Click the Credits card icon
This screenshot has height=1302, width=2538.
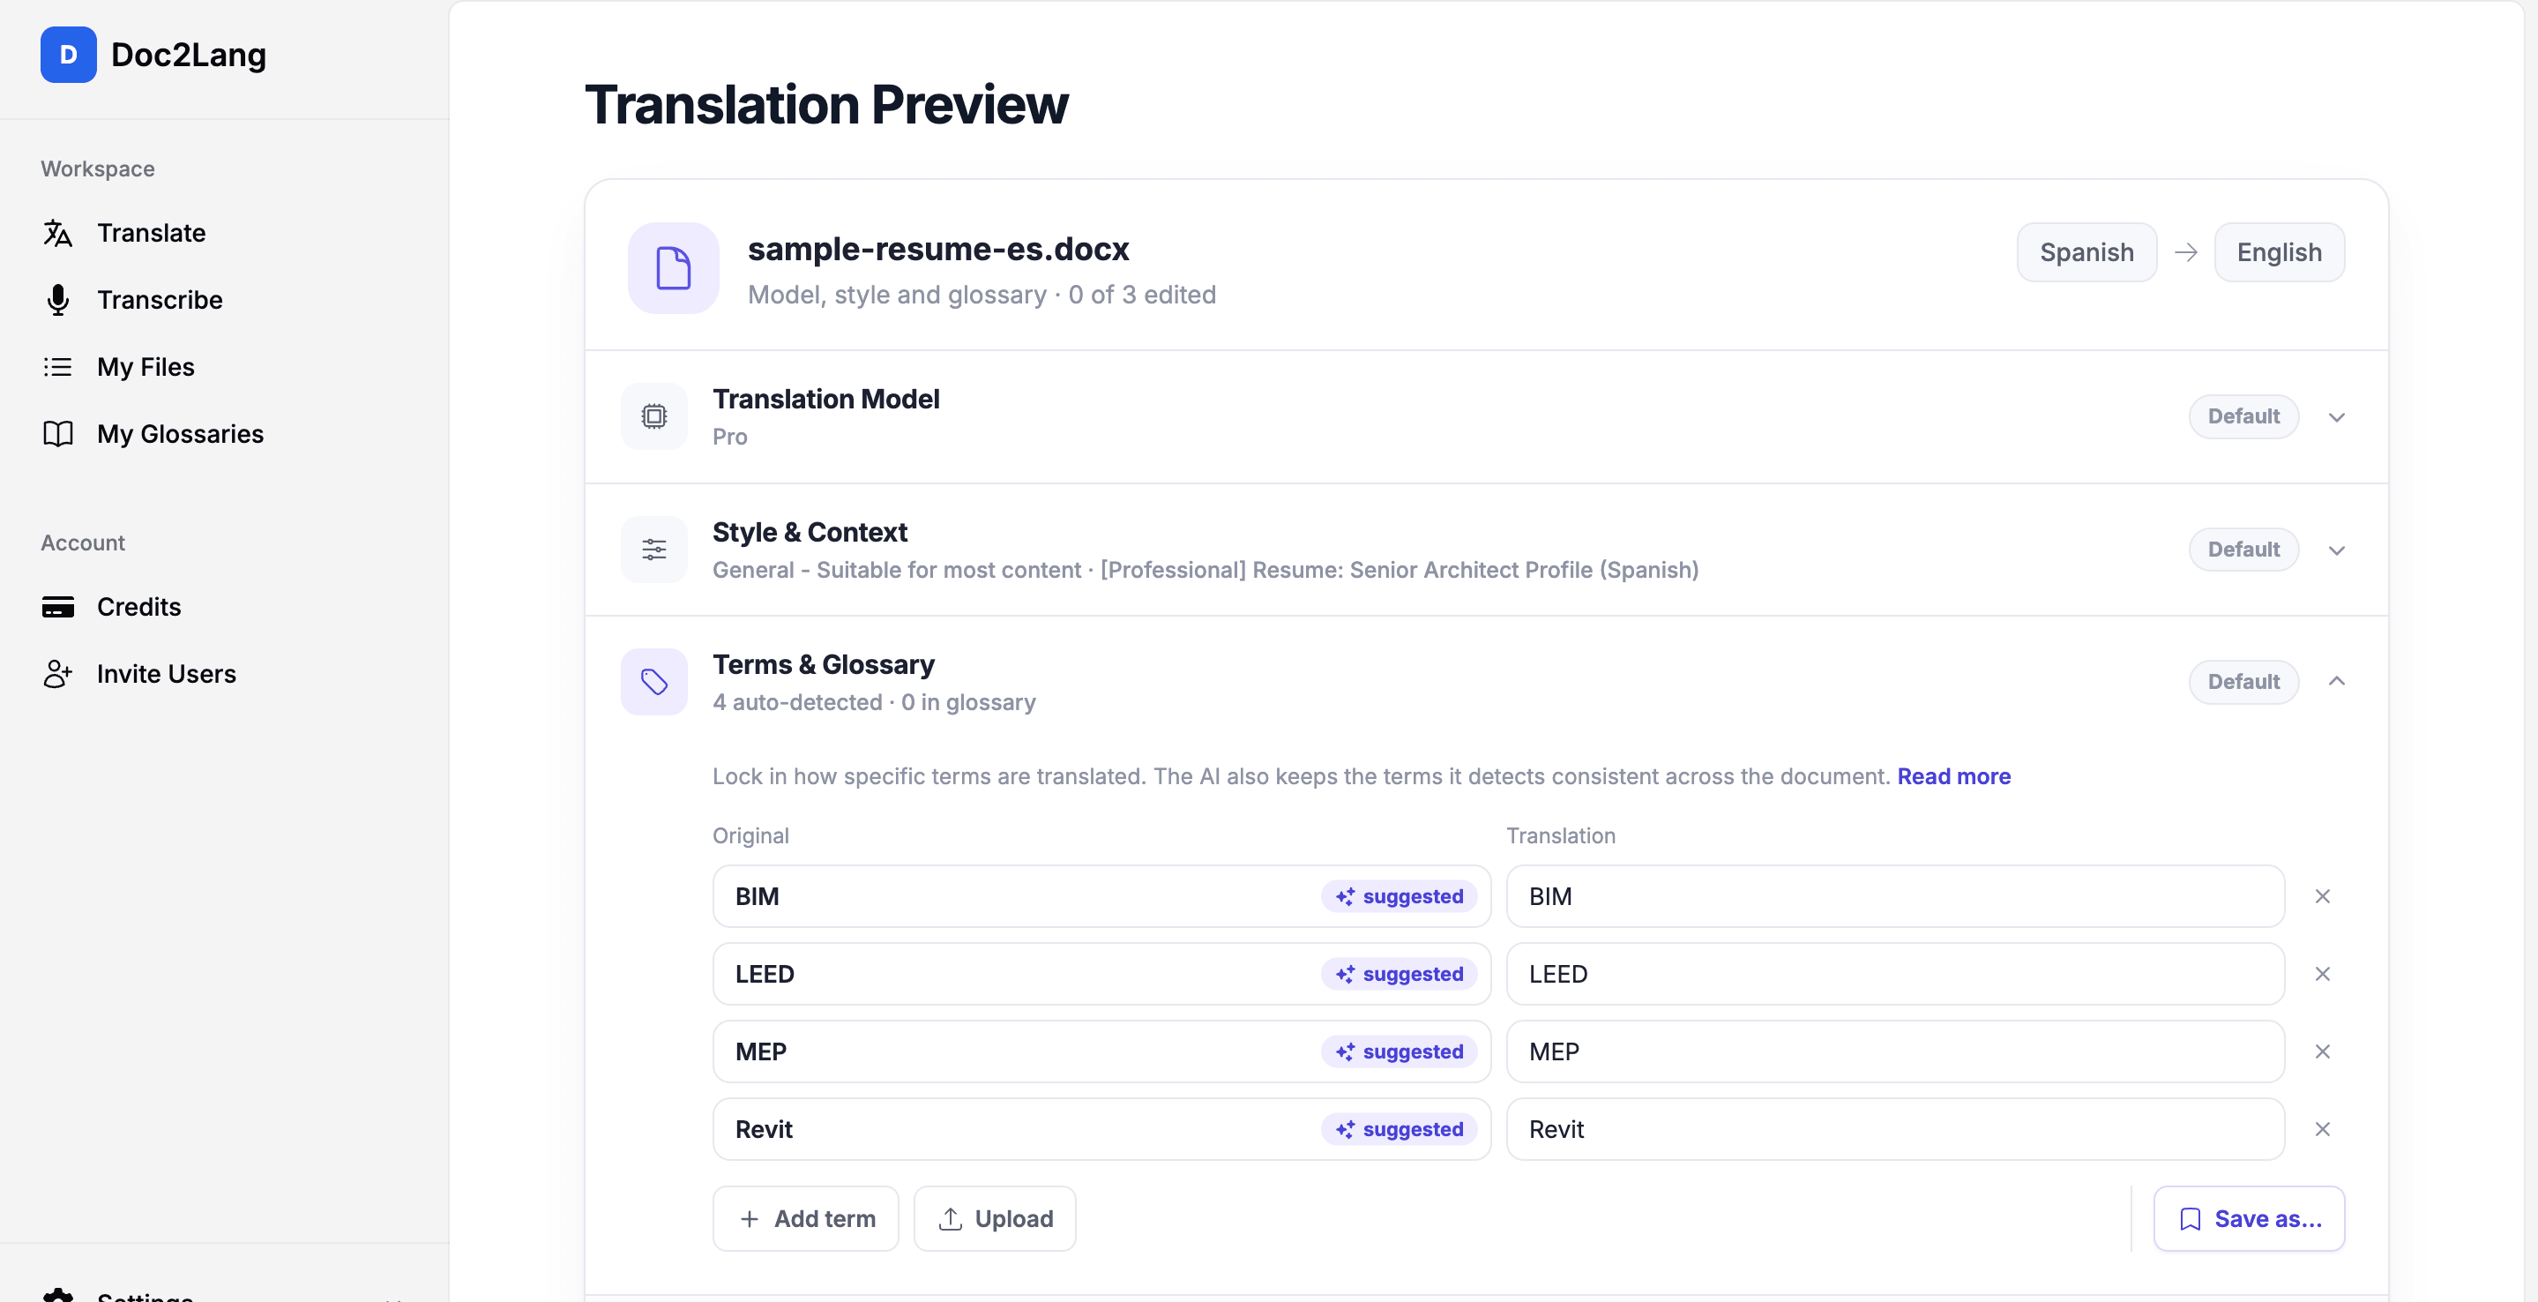tap(58, 606)
